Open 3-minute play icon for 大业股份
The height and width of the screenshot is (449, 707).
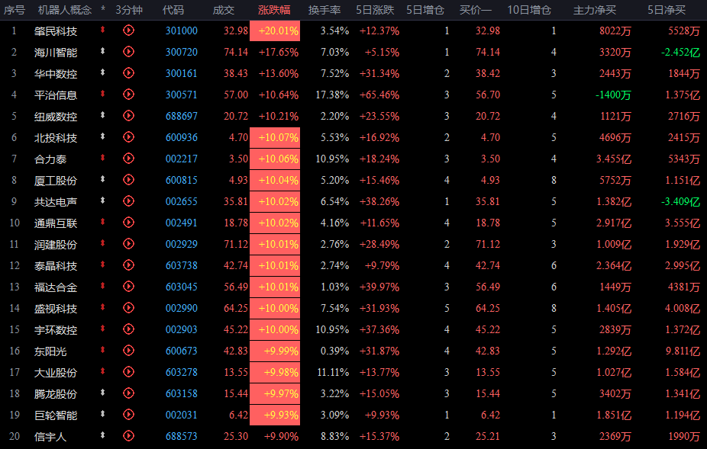point(128,372)
